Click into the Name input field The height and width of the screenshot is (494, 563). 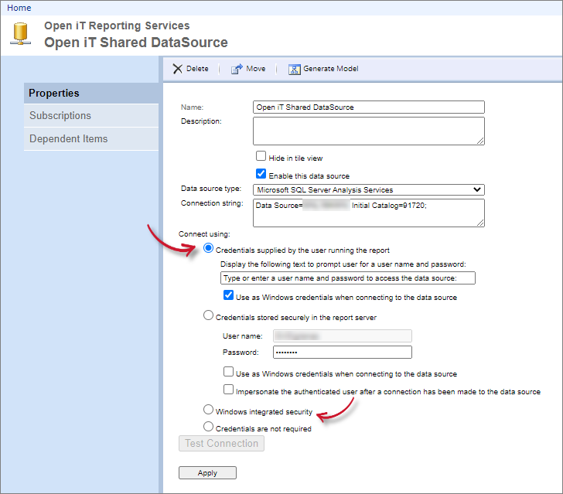tap(369, 107)
